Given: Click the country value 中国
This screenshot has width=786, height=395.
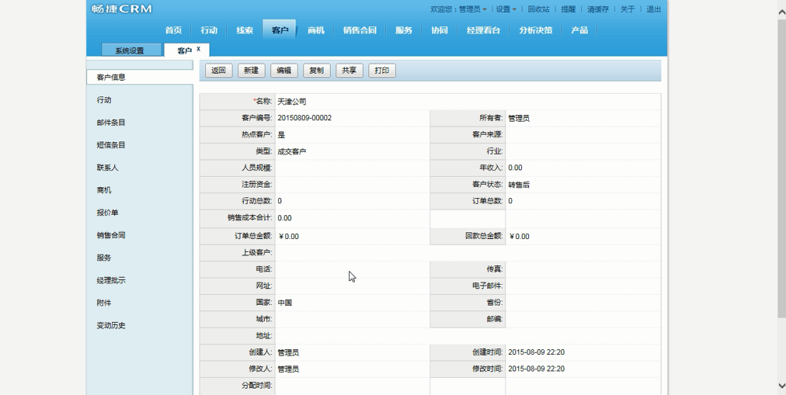Looking at the screenshot, I should click(285, 303).
